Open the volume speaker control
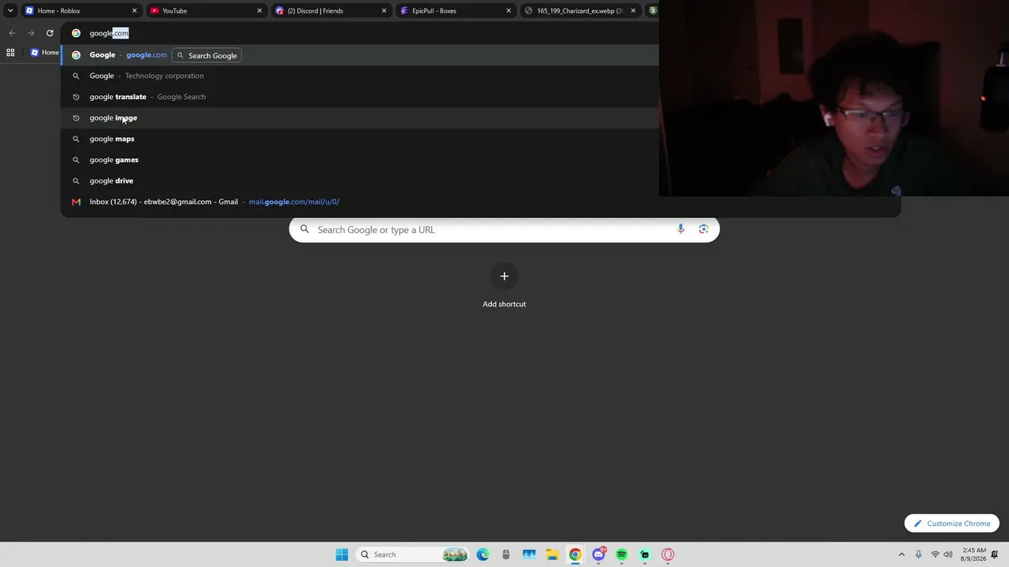The image size is (1009, 567). [x=948, y=554]
